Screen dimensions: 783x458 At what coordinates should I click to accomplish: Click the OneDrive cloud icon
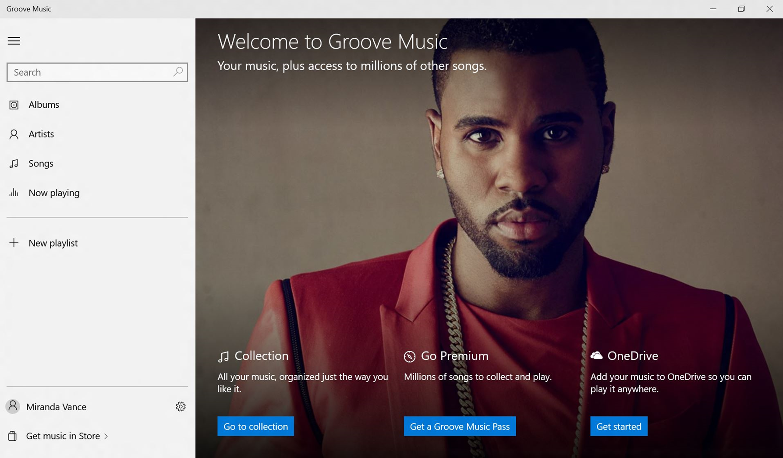[x=596, y=356]
